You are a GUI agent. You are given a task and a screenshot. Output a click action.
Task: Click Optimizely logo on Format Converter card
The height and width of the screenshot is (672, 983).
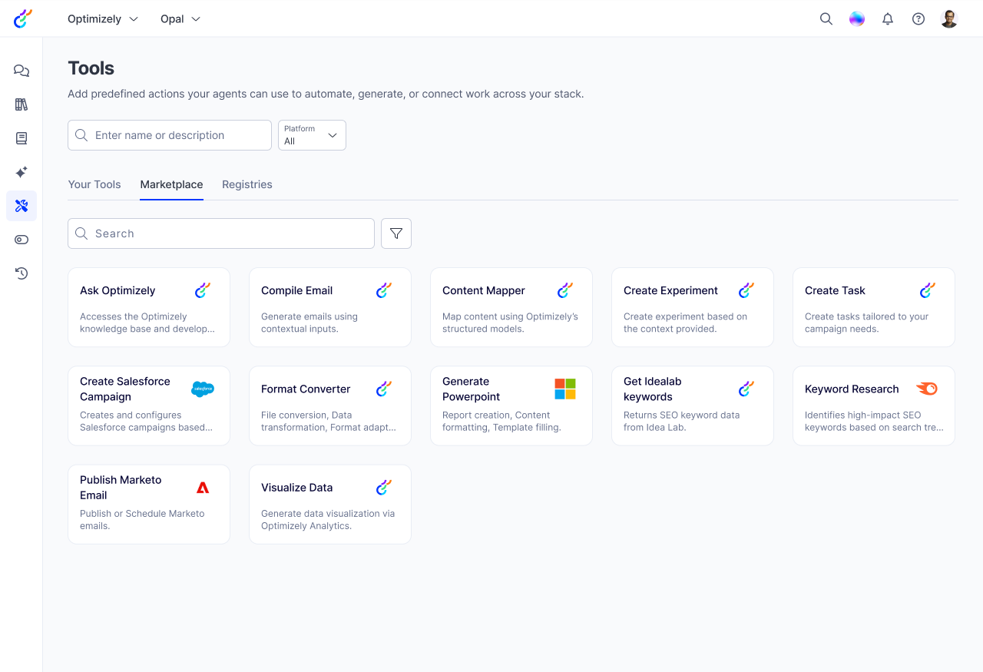pyautogui.click(x=384, y=389)
